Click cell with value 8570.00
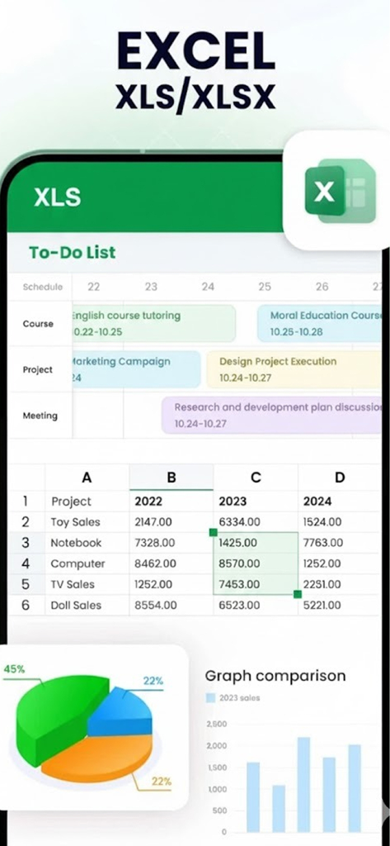This screenshot has width=390, height=846. 256,563
